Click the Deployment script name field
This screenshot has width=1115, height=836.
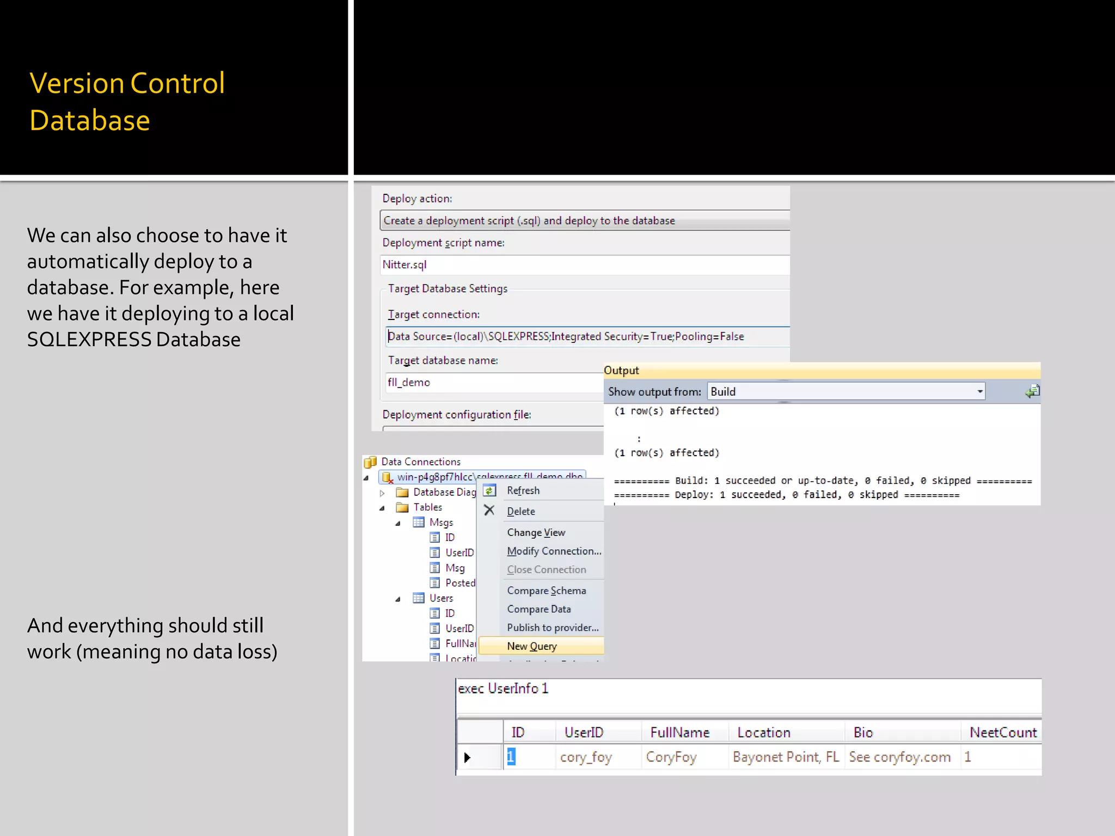pos(585,265)
